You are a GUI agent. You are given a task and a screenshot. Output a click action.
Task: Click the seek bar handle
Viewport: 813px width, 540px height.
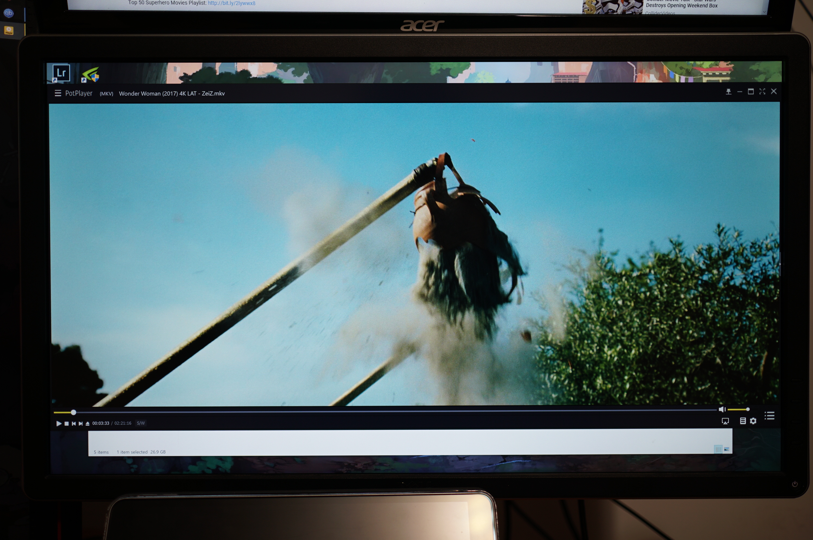[74, 412]
